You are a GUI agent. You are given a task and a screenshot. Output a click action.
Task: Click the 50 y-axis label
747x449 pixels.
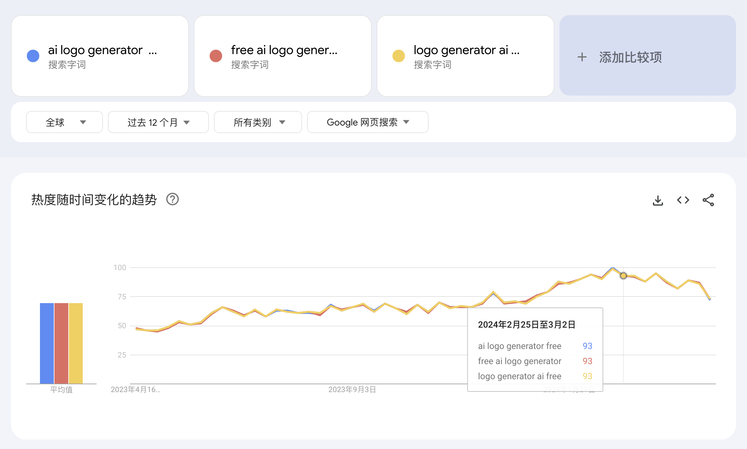pyautogui.click(x=122, y=326)
